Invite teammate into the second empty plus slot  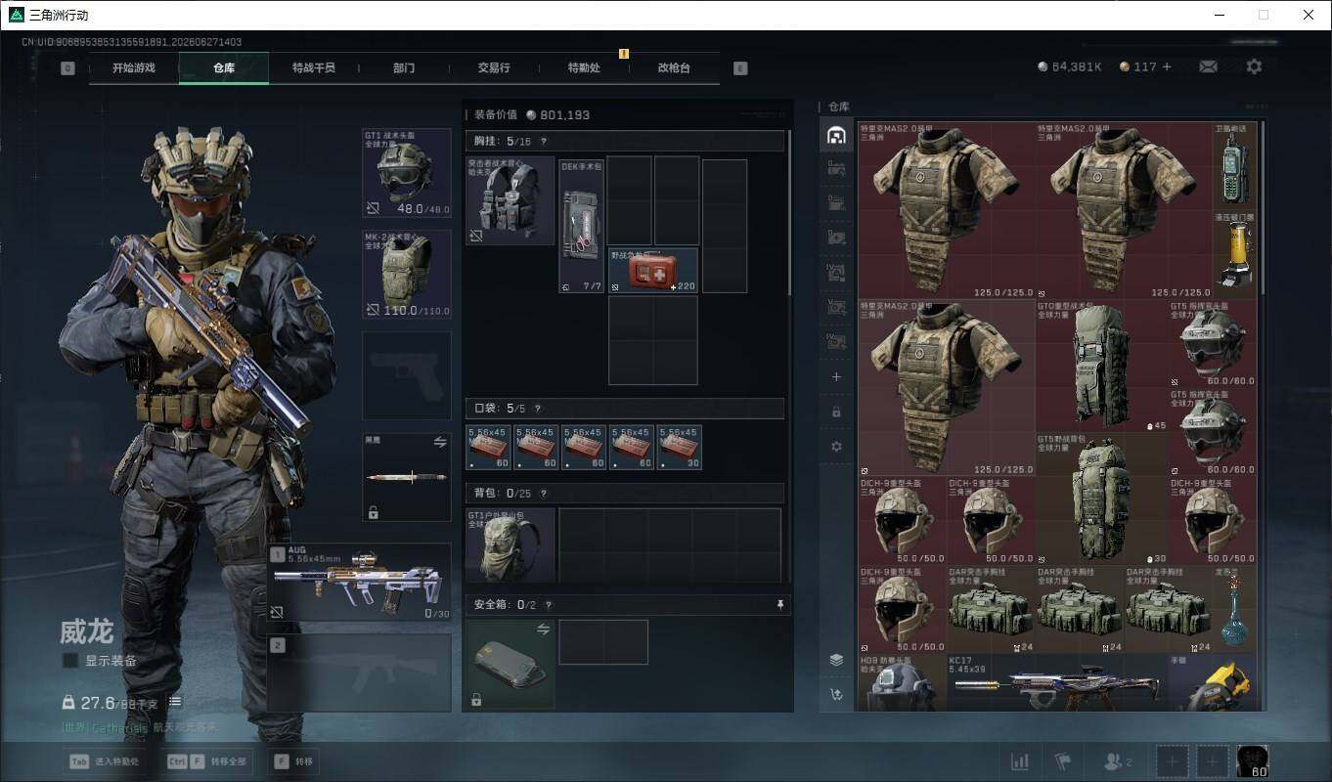(x=1213, y=761)
